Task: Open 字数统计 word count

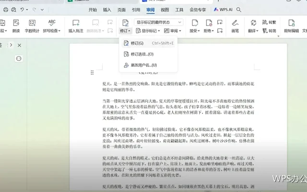Action: [32, 26]
